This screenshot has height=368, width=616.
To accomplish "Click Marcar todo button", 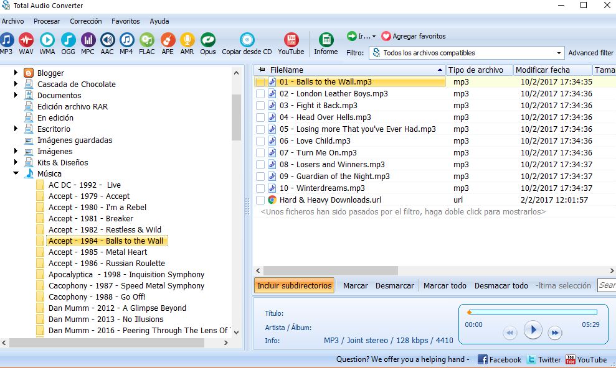I will coord(445,286).
